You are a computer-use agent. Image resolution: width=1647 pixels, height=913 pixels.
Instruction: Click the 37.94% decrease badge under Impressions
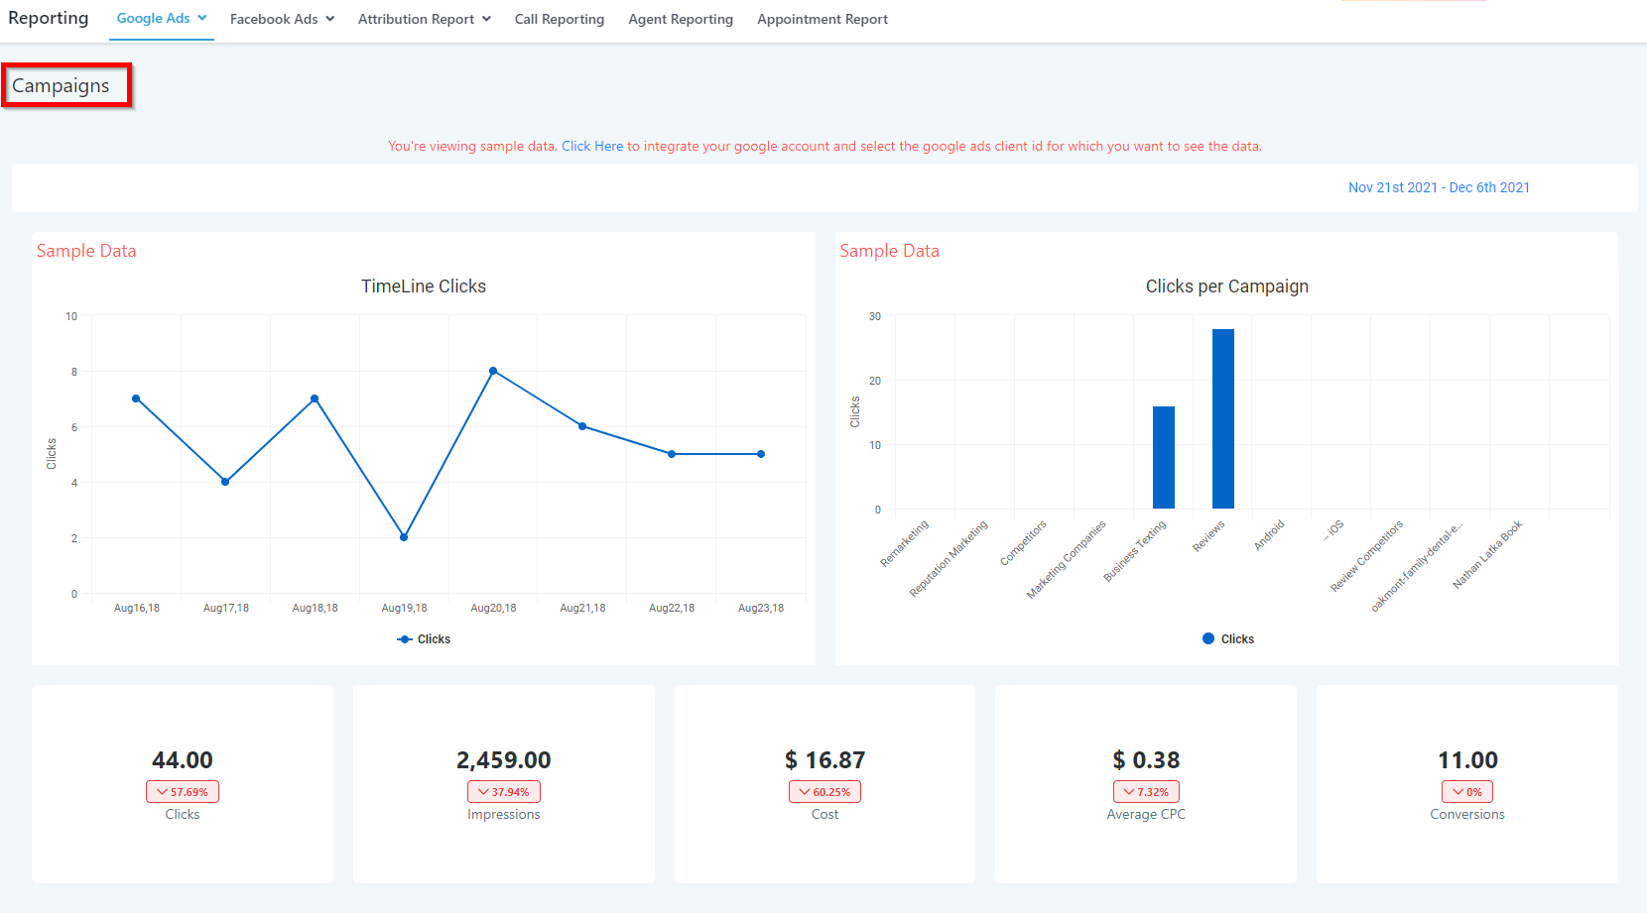504,792
